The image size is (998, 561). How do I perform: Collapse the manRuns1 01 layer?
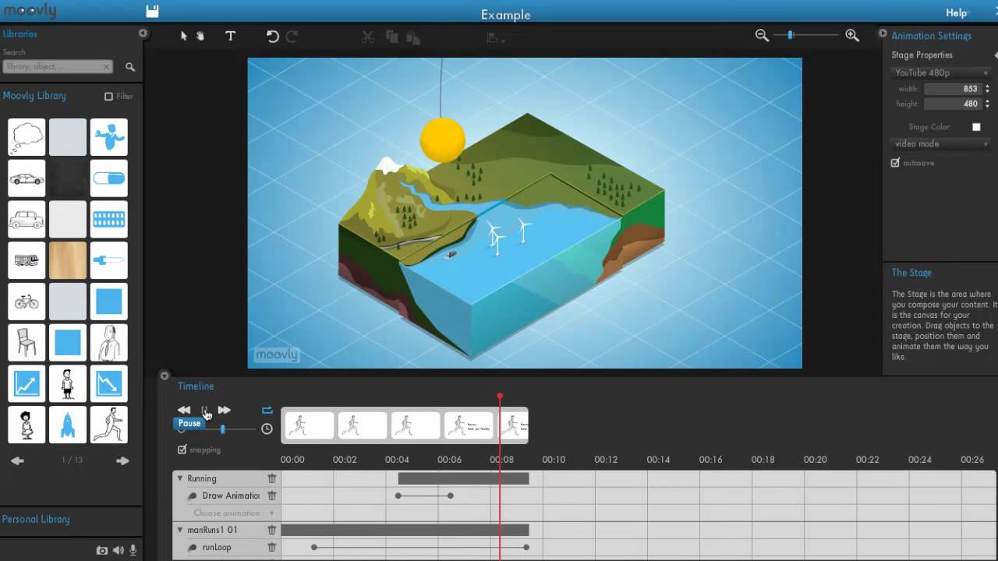click(x=180, y=530)
